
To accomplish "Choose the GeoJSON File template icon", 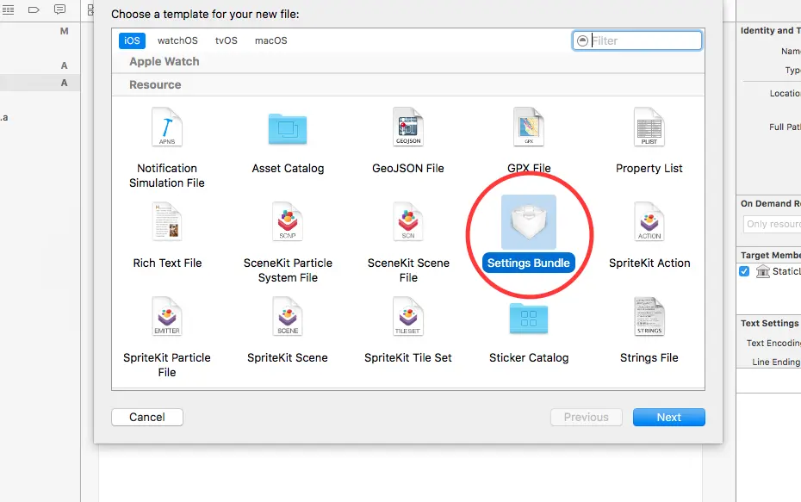I will coord(408,127).
